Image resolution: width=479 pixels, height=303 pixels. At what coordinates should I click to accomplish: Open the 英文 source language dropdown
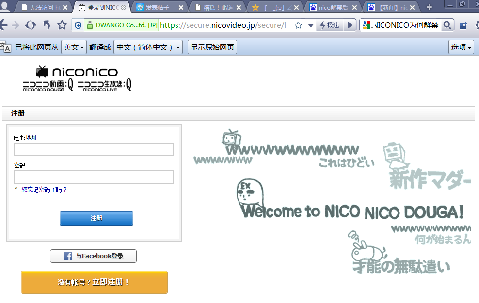[74, 47]
